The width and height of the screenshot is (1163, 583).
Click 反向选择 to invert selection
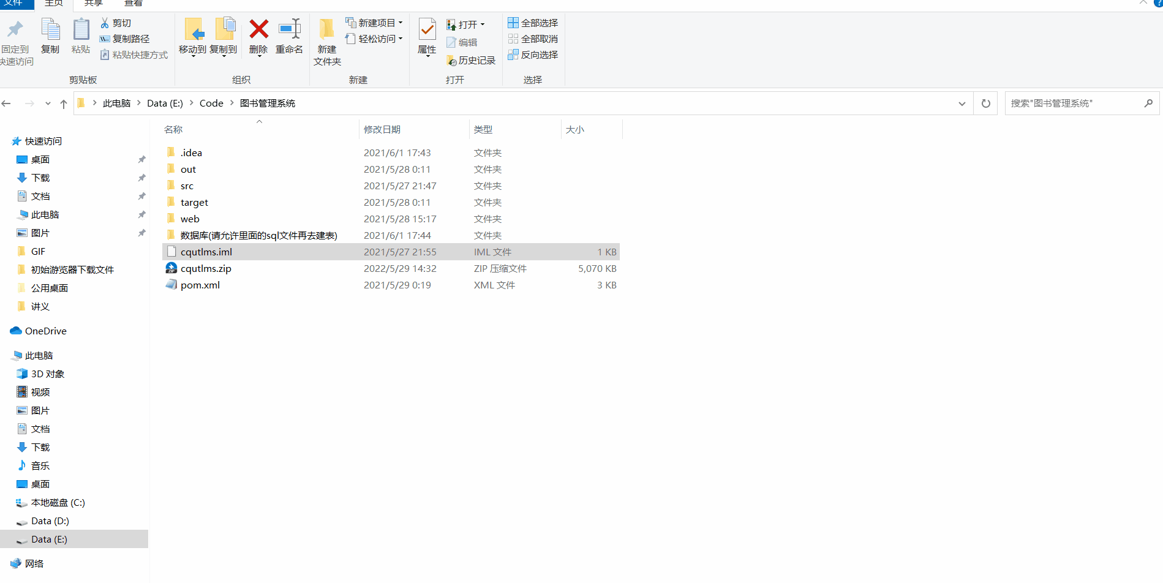tap(532, 55)
